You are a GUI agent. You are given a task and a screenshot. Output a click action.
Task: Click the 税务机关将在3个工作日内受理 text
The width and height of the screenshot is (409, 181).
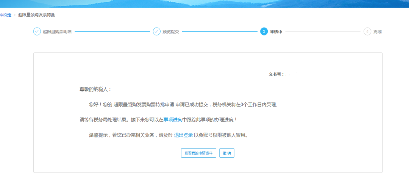245,105
